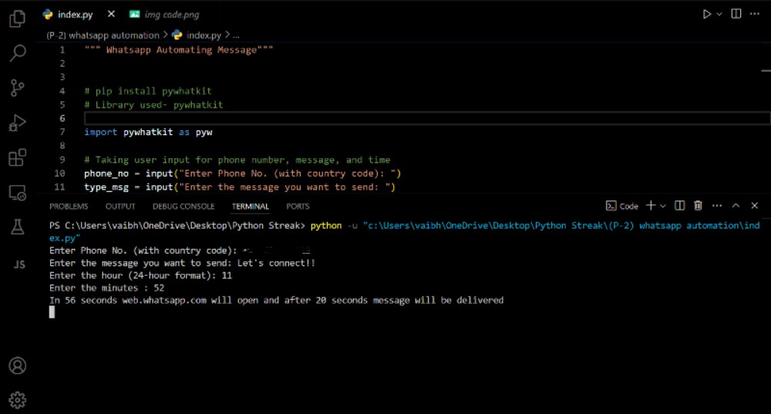
Task: Click the Library used- pywhatkit comment
Action: [153, 105]
